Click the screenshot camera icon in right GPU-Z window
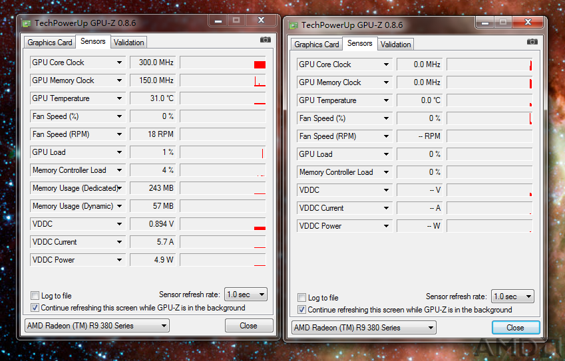 (532, 42)
